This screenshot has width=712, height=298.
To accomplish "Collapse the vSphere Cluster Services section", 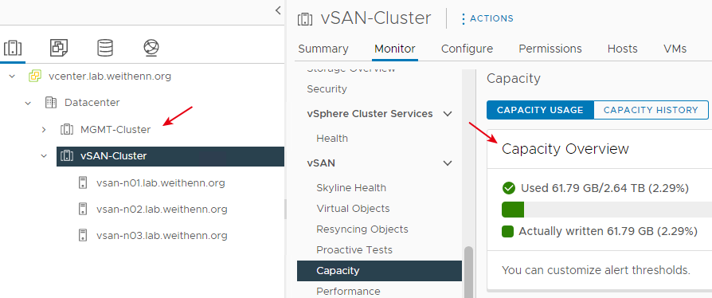I will [448, 114].
